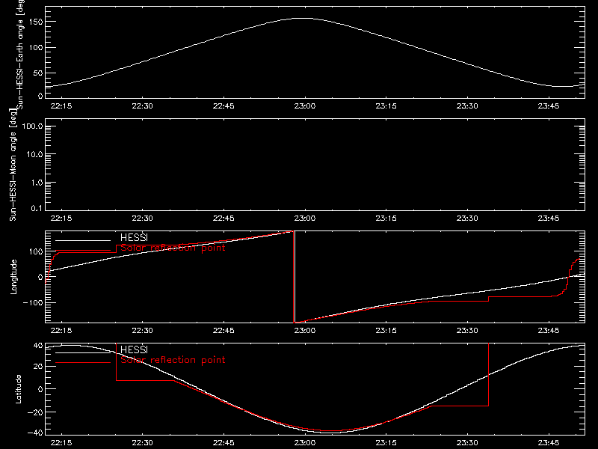The width and height of the screenshot is (598, 449).
Task: Click 23:00 time label under Earth angle plot
Action: coord(305,106)
